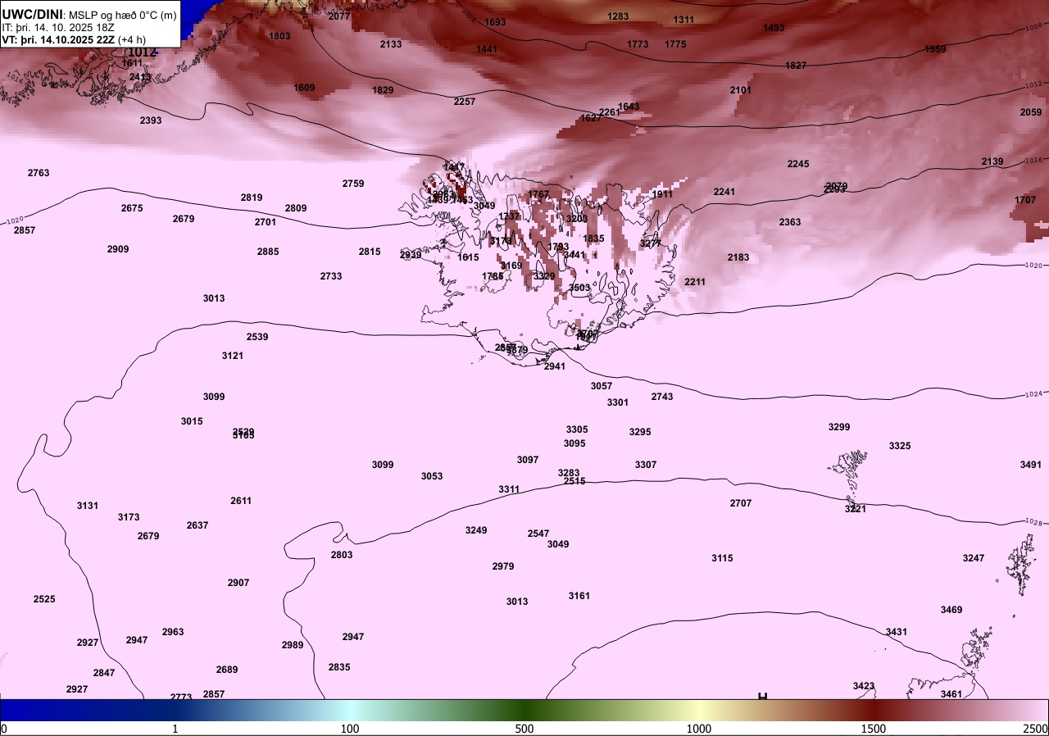Click the 1803 value
The width and height of the screenshot is (1049, 736).
point(279,36)
